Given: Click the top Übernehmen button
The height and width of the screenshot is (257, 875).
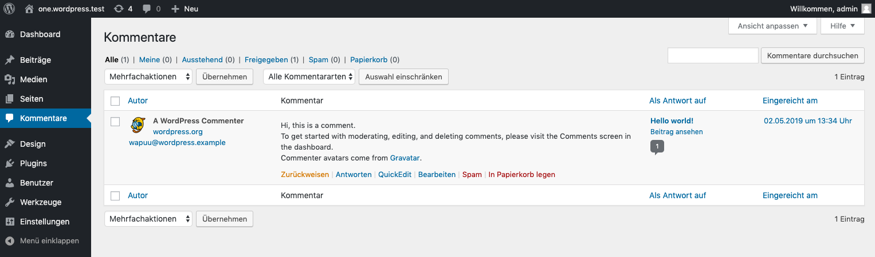Looking at the screenshot, I should coord(225,77).
